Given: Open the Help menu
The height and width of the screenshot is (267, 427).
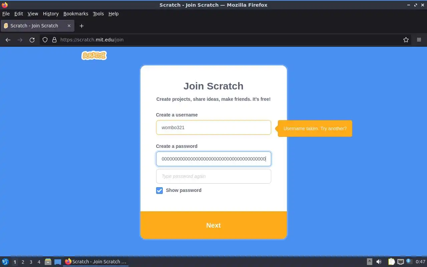Looking at the screenshot, I should tap(113, 14).
